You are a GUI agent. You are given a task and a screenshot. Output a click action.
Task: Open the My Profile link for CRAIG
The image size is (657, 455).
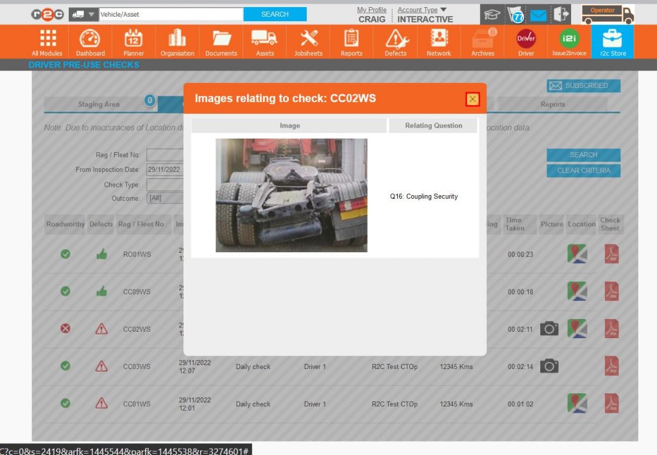click(x=371, y=10)
